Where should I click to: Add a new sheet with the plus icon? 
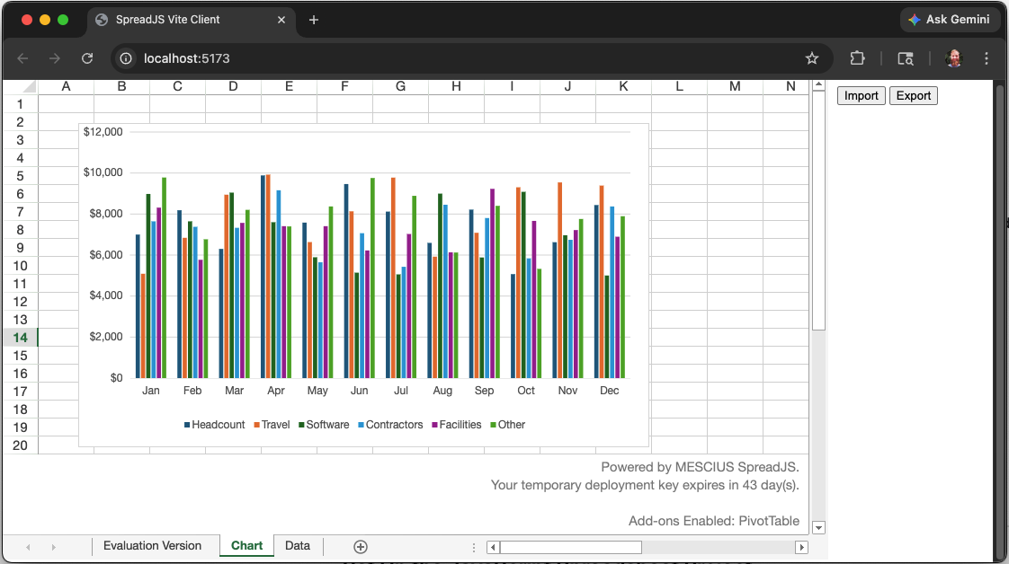[360, 546]
